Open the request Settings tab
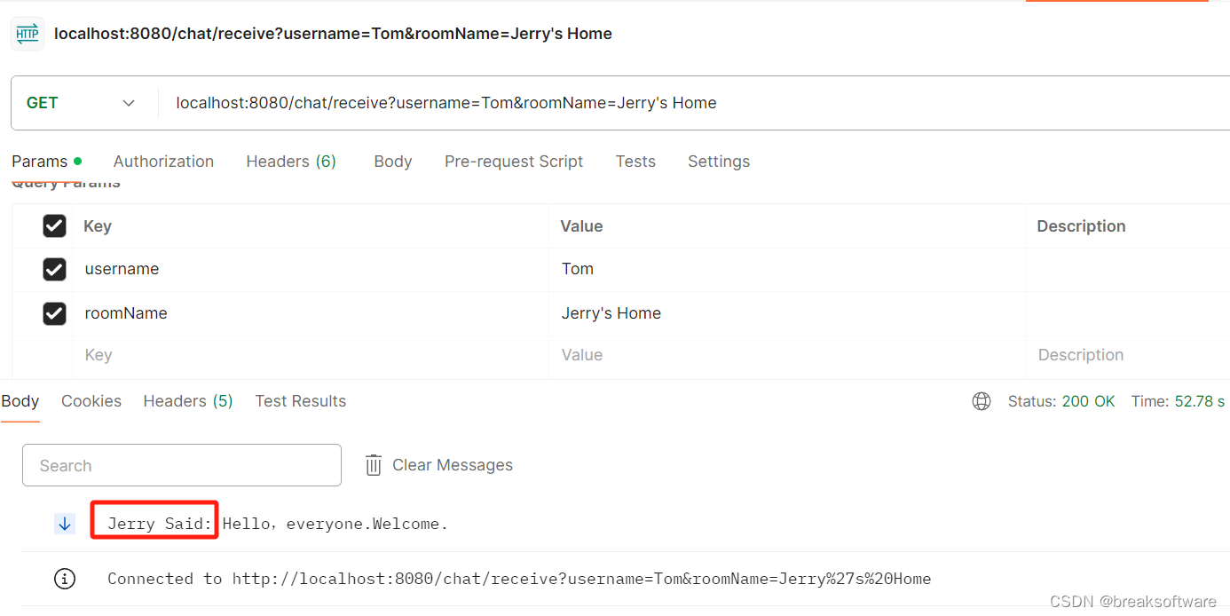Image resolution: width=1230 pixels, height=616 pixels. pos(719,162)
